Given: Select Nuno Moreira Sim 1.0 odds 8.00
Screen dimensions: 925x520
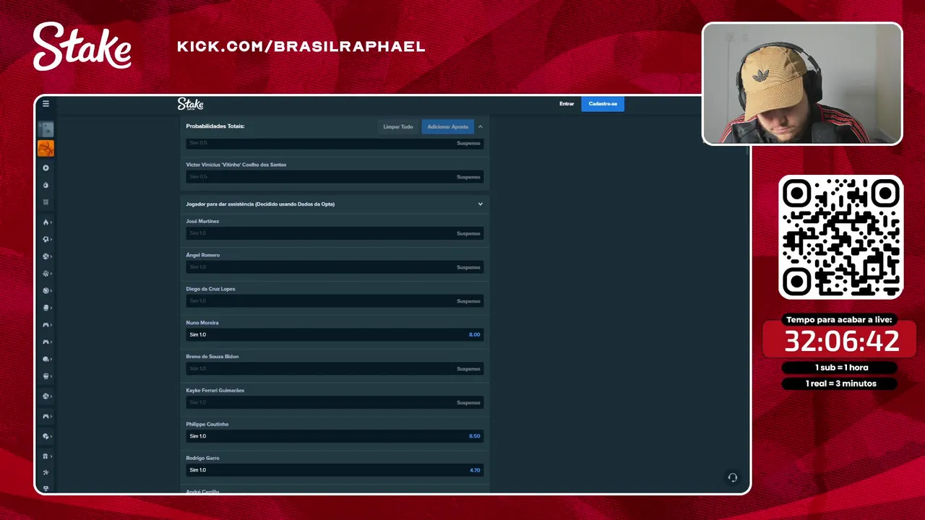Looking at the screenshot, I should click(335, 335).
